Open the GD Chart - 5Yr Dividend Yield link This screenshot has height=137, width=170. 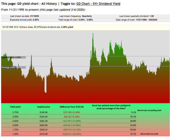click(98, 4)
